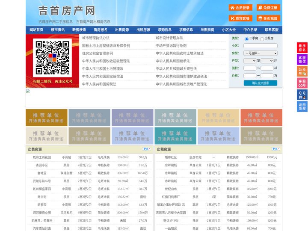The image size is (308, 231).
Task: Open 地图找房 navigation item
Action: click(207, 30)
